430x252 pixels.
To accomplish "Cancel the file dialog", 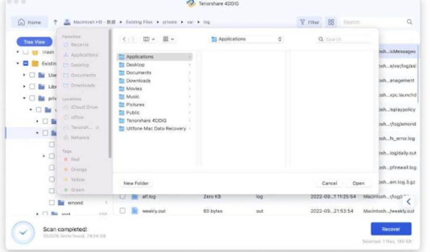I will 329,183.
